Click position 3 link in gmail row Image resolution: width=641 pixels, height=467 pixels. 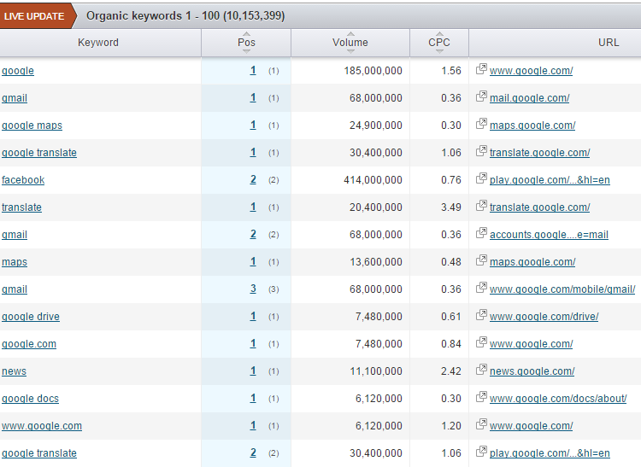[253, 289]
